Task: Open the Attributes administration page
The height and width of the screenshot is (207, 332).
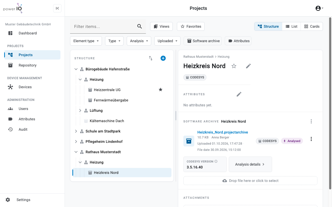Action: click(32, 119)
